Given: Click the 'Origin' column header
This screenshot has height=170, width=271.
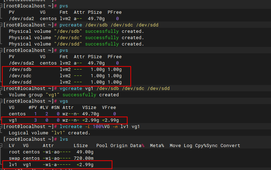Looking at the screenshot, I should pos(119,146).
